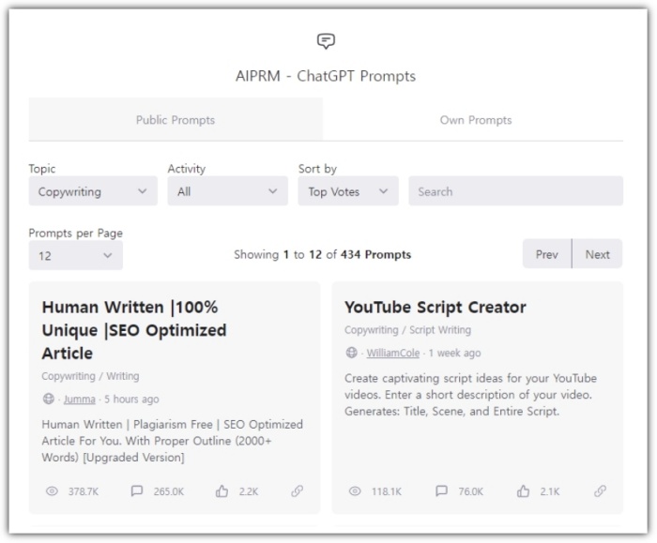This screenshot has height=543, width=657.
Task: Click the 'AIPRM - ChatGPT Prompts' heading
Action: [326, 76]
